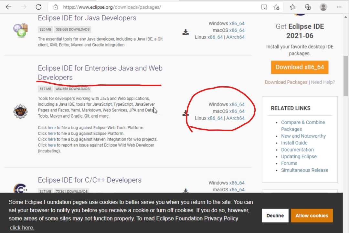Download Windows x86_64 for Java Developers

tap(237, 23)
